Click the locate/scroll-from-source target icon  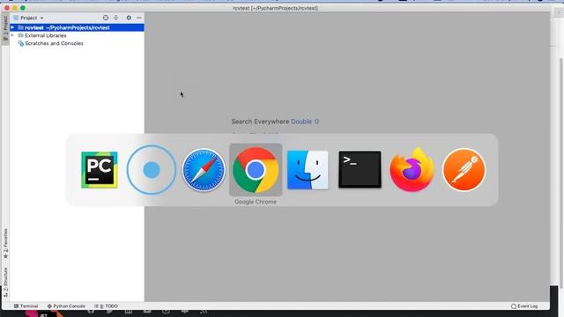106,18
